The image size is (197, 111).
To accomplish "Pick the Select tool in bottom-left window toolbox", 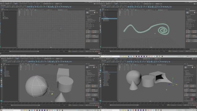I will point(1,64).
